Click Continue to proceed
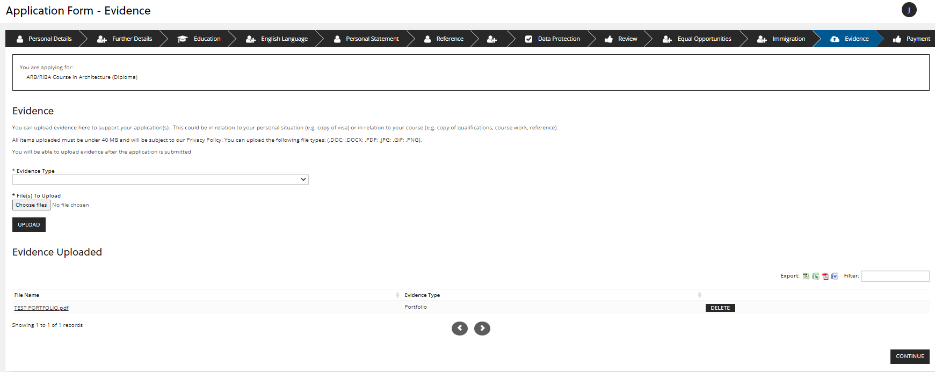Image resolution: width=935 pixels, height=372 pixels. pyautogui.click(x=909, y=356)
